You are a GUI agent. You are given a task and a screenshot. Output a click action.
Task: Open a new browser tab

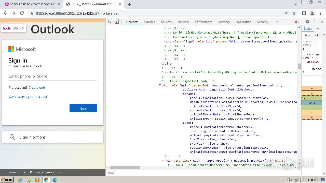tap(130, 4)
